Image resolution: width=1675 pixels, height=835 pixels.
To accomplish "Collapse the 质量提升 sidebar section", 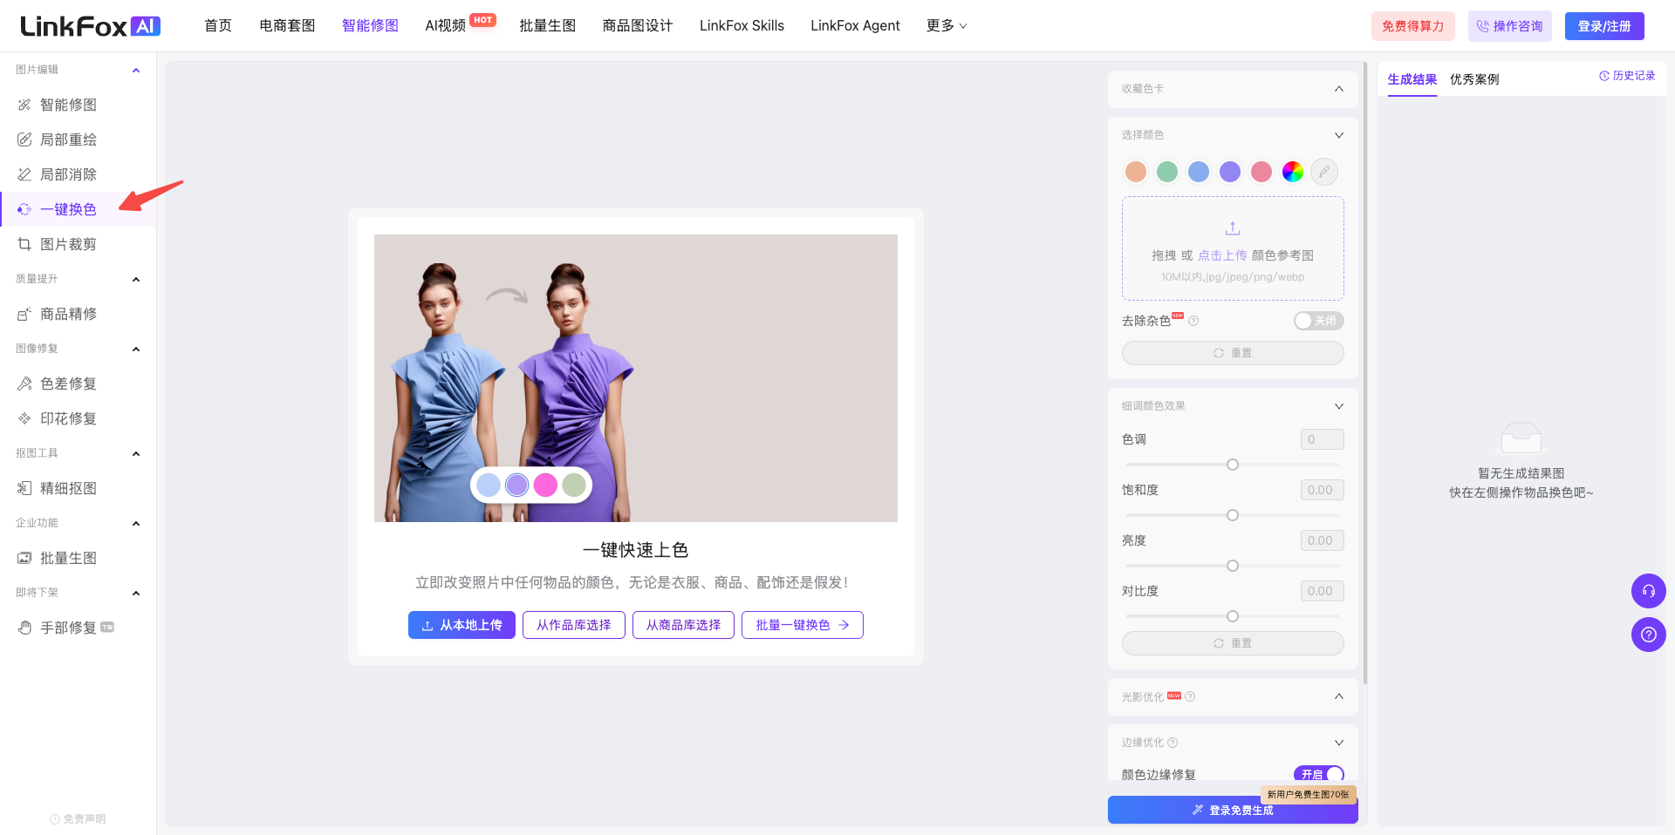I will [136, 279].
